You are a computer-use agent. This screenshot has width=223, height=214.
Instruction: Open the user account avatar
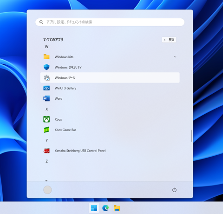coord(47,190)
